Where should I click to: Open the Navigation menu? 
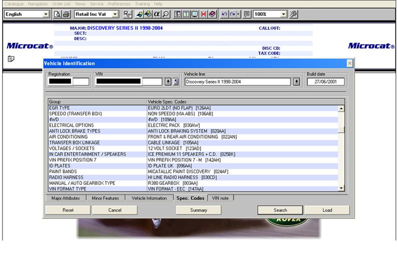point(37,4)
